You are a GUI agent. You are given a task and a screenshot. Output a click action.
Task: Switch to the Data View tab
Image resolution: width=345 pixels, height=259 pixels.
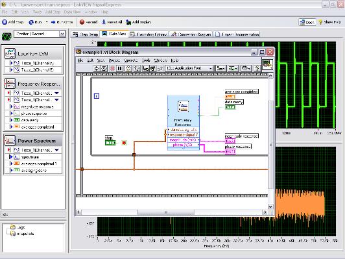[x=114, y=34]
